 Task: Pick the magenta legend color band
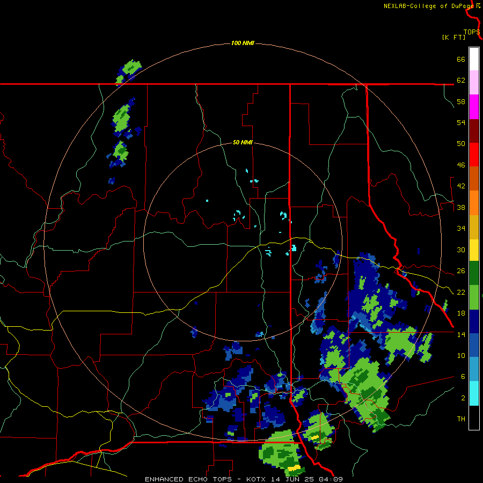coord(474,107)
